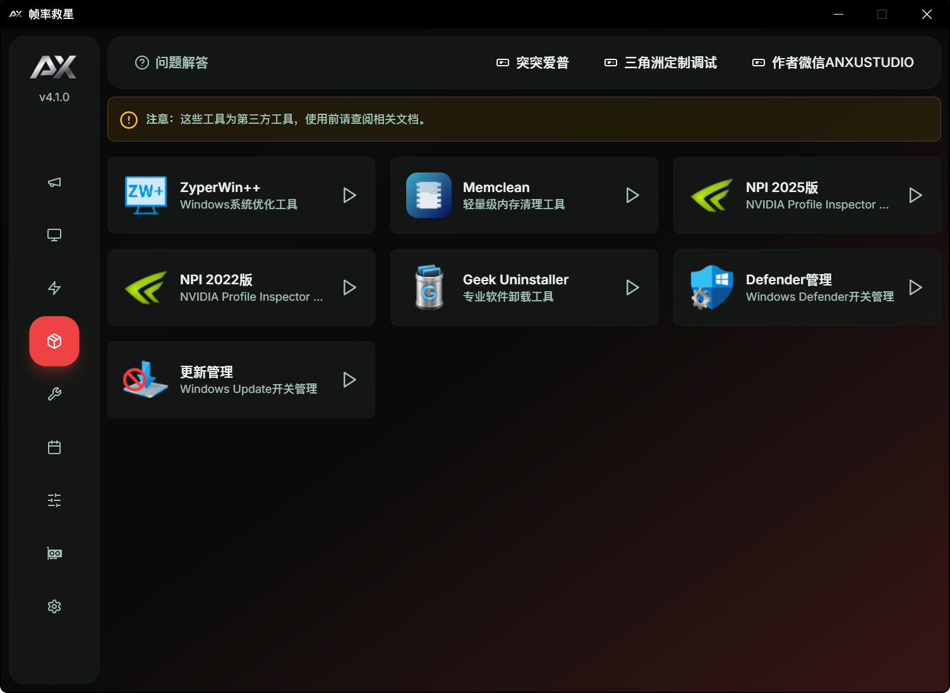Image resolution: width=950 pixels, height=693 pixels.
Task: Open 作者微信ANXUSTUDIO contact link
Action: coord(833,63)
